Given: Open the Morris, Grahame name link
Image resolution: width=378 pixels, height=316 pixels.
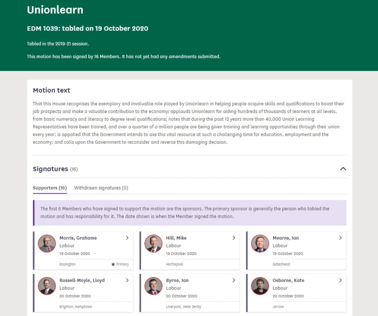Looking at the screenshot, I should pyautogui.click(x=78, y=238).
